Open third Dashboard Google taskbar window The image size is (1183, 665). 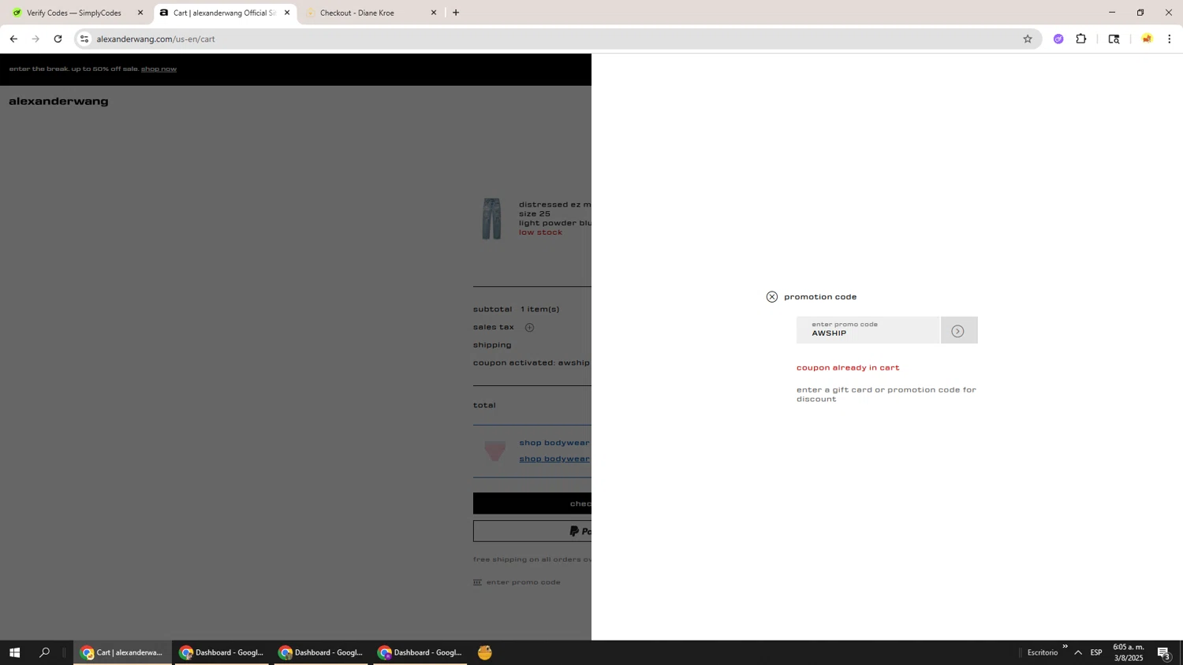[420, 652]
